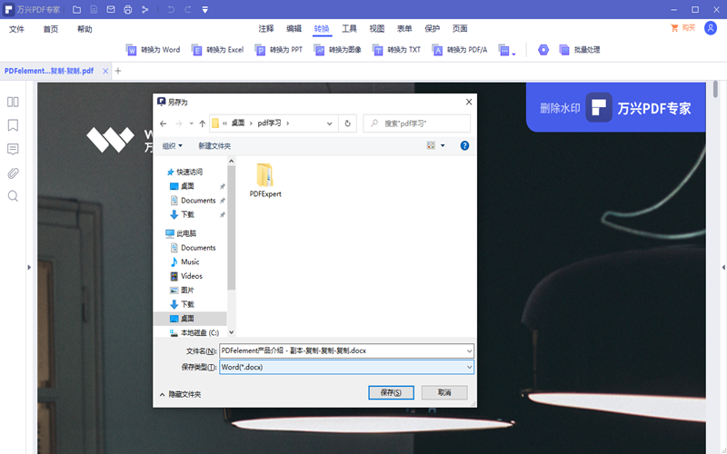The image size is (727, 454).
Task: Select Music in navigation tree
Action: tap(185, 262)
